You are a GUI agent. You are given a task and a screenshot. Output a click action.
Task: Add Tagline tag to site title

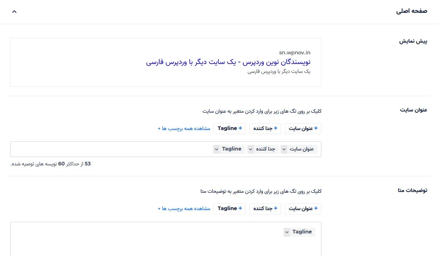tap(230, 128)
